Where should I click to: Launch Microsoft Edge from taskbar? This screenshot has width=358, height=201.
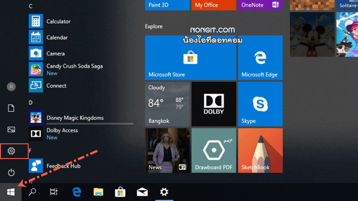77,192
